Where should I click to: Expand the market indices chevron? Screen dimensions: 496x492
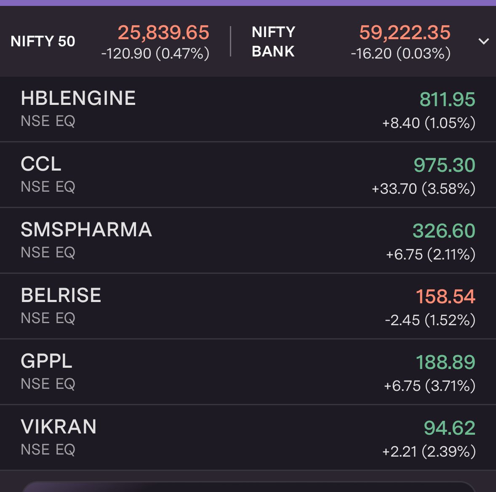coord(484,41)
